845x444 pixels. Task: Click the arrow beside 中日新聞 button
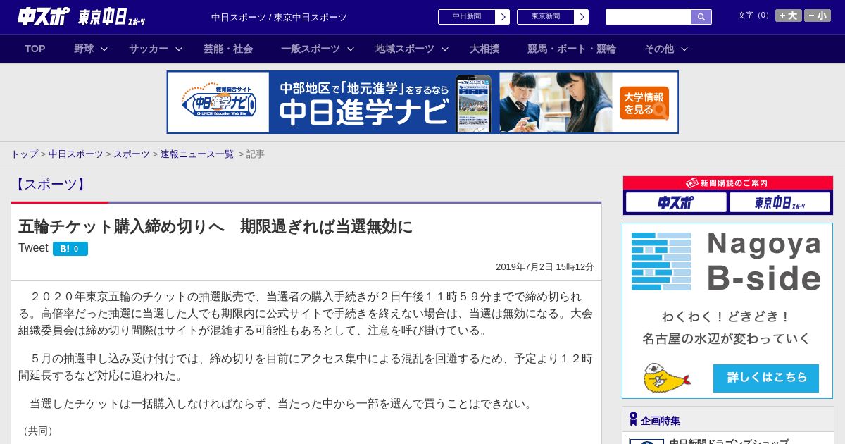click(503, 17)
